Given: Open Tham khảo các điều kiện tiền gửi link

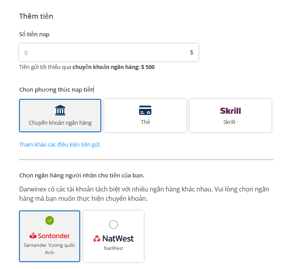Looking at the screenshot, I should tap(60, 145).
